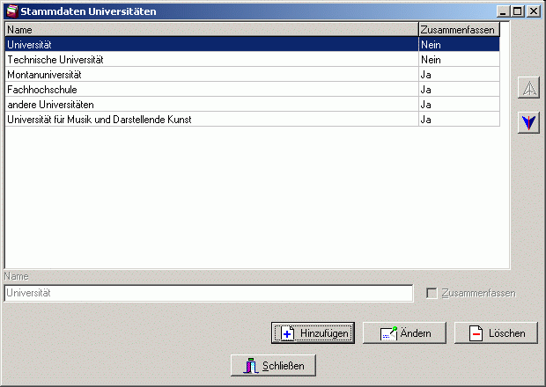The image size is (546, 387).
Task: Sort by the Name column header
Action: (x=211, y=30)
